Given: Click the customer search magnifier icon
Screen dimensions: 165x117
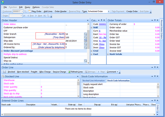Looking at the screenshot, I should pos(25,11).
